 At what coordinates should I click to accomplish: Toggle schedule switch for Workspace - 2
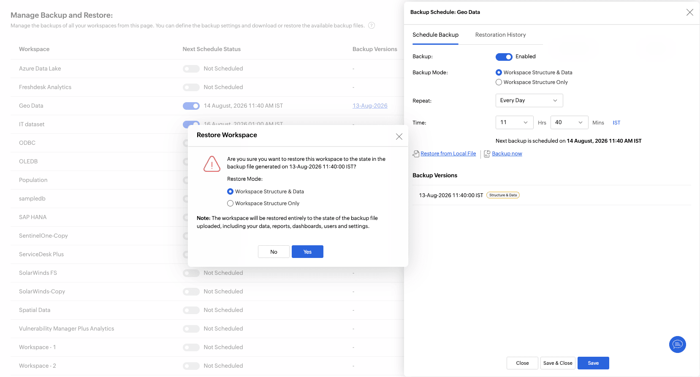point(191,366)
